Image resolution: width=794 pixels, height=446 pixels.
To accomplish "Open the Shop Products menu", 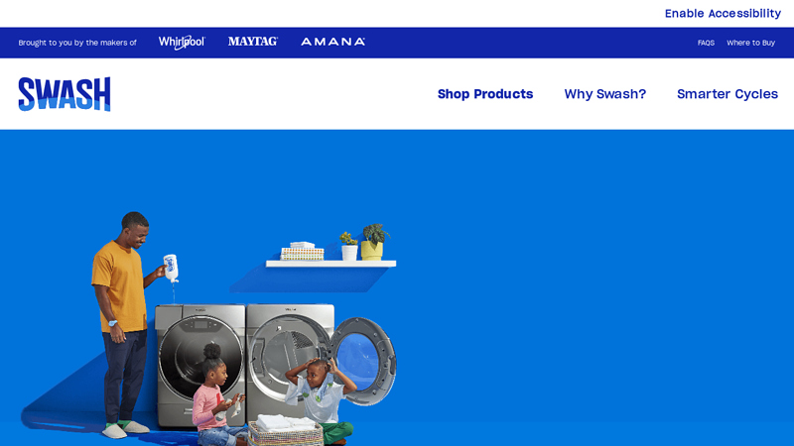I will (x=485, y=94).
